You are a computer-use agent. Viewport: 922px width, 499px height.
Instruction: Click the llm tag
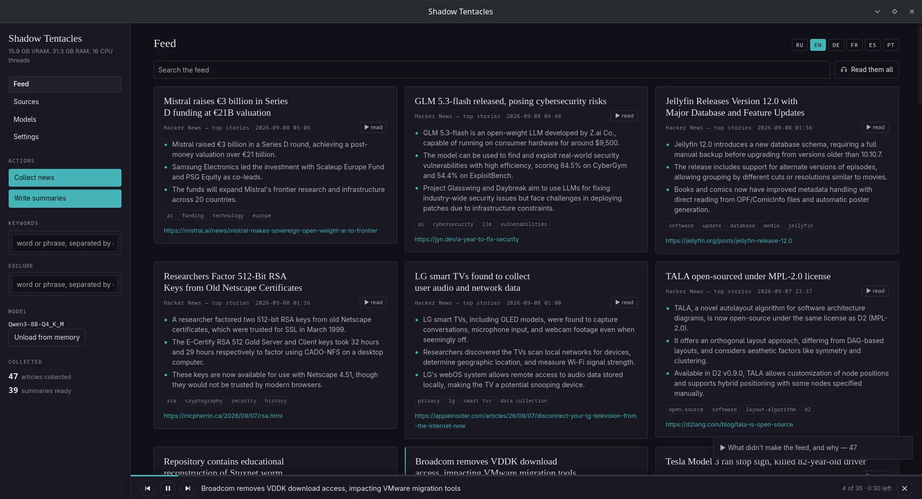tap(487, 225)
